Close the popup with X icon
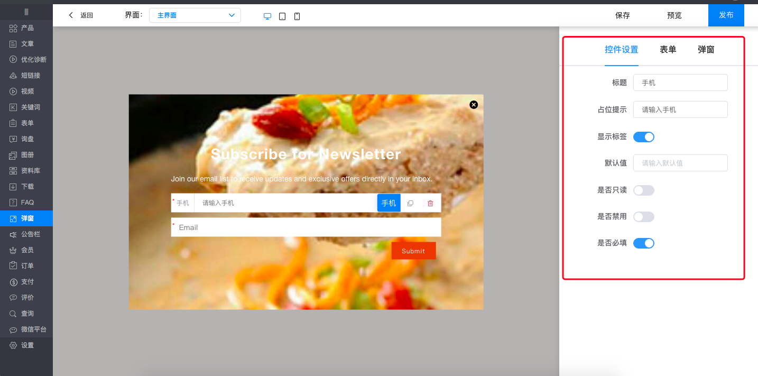This screenshot has width=758, height=376. 474,105
